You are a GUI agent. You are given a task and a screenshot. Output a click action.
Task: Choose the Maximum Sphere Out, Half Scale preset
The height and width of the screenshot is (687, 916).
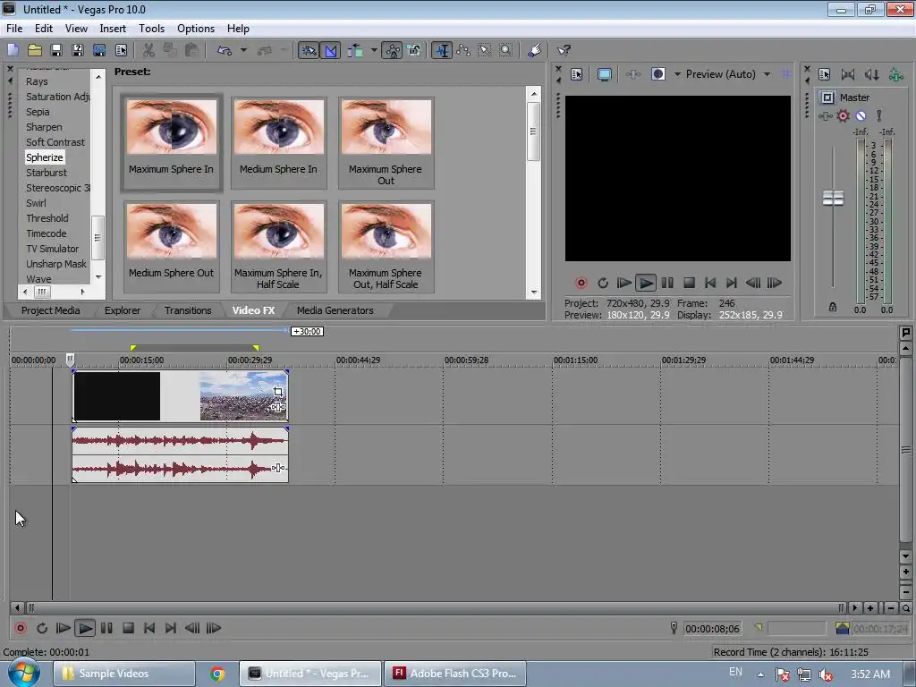pos(386,247)
